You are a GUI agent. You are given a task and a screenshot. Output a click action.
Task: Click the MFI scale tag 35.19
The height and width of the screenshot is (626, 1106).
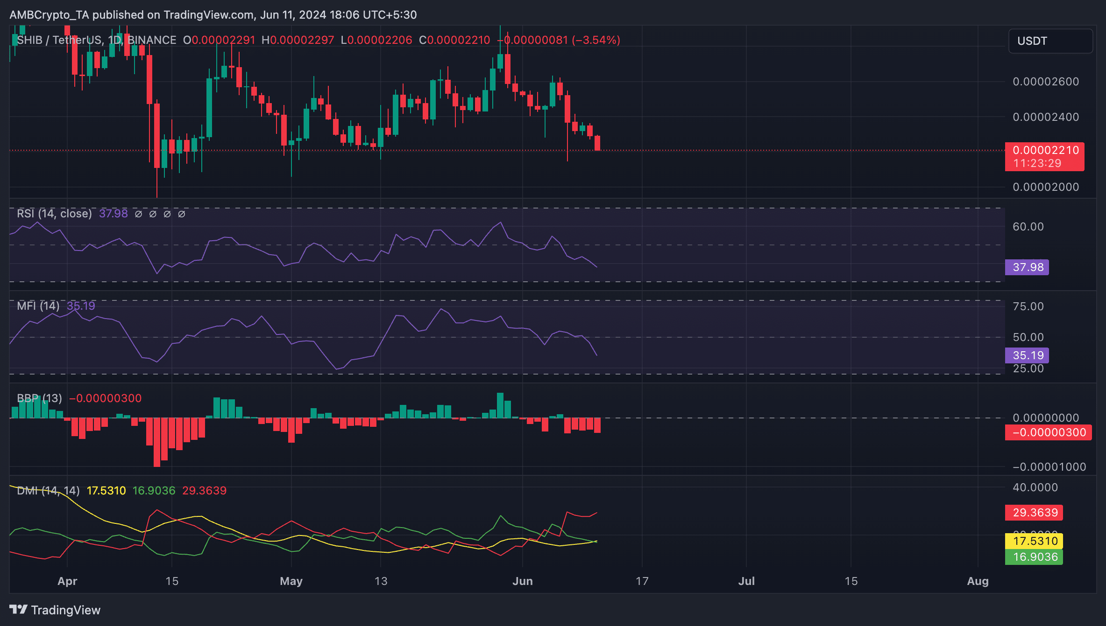coord(1028,355)
